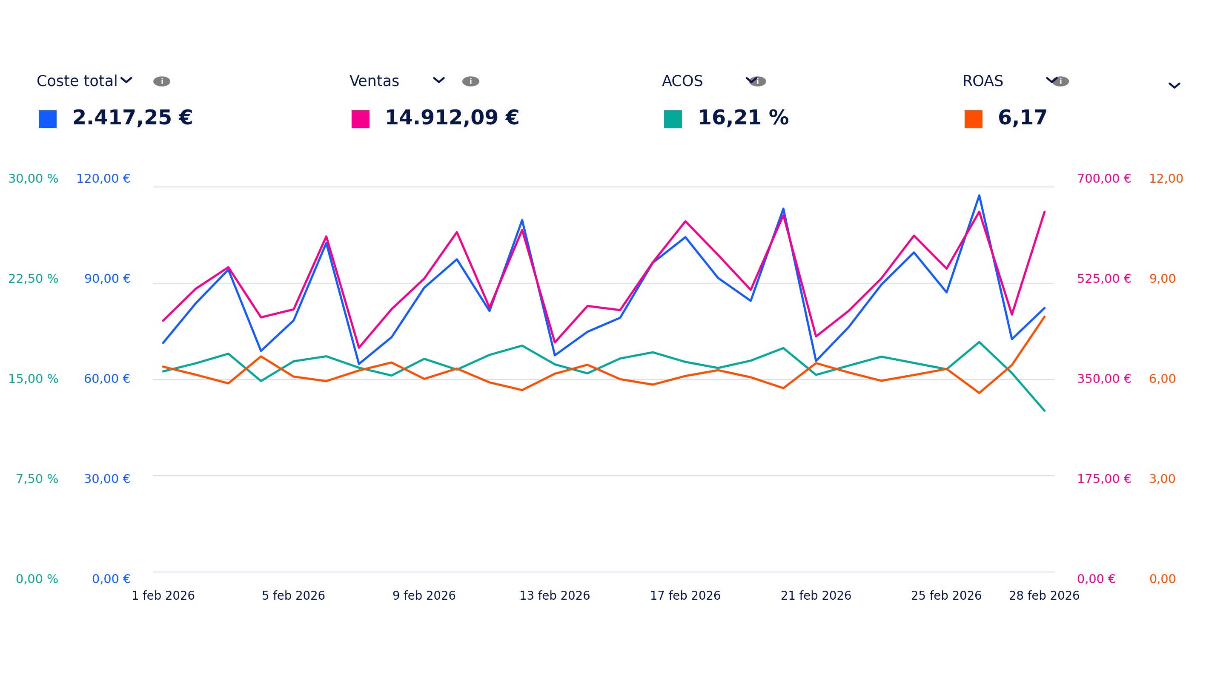Screen dimensions: 1226x690
Task: Open info icon next to Ventas
Action: tap(471, 81)
